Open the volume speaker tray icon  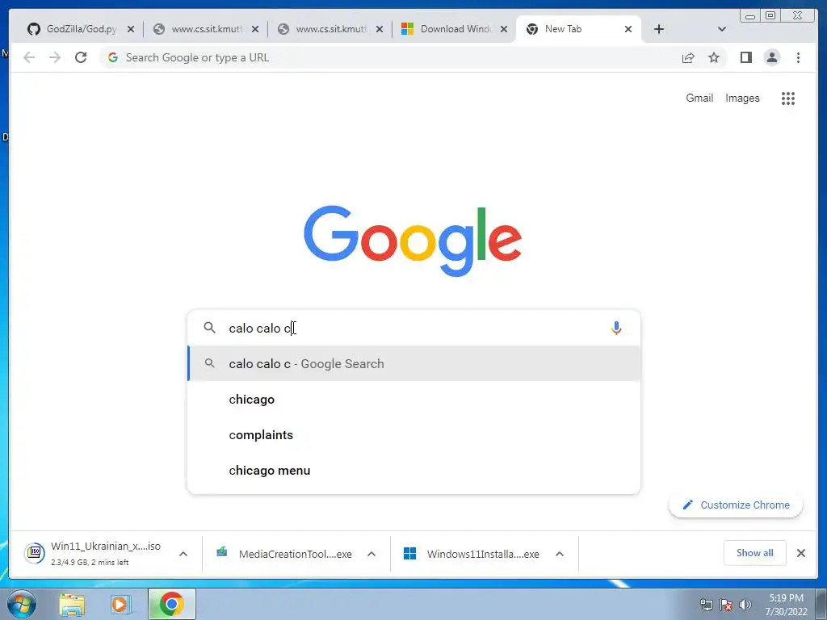tap(745, 605)
